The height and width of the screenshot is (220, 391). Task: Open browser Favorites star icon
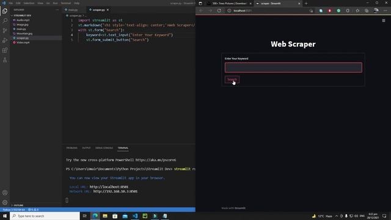(x=357, y=11)
